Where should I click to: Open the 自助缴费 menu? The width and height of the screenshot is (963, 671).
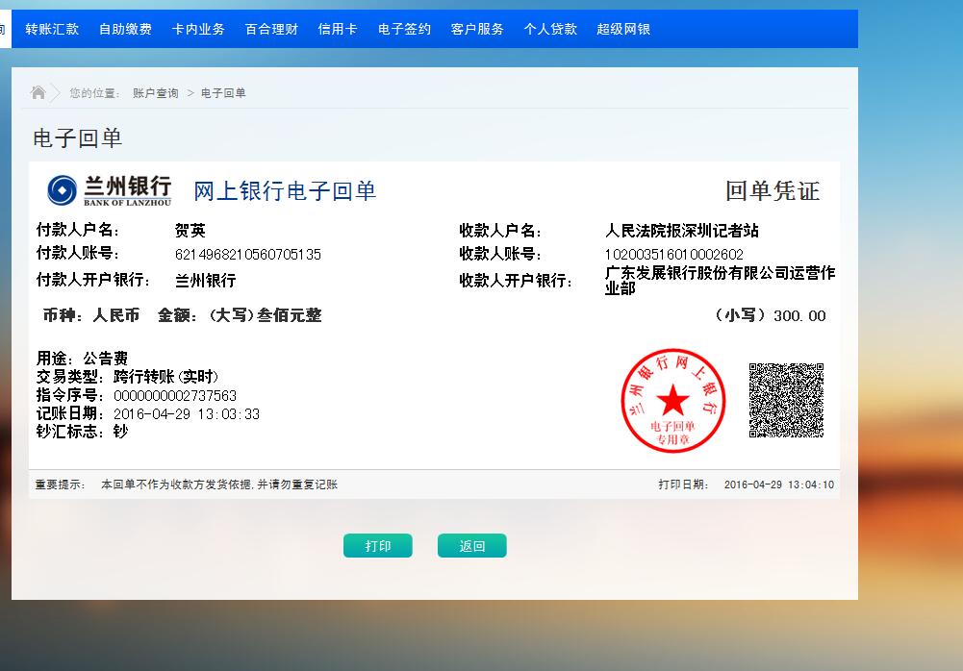(125, 29)
